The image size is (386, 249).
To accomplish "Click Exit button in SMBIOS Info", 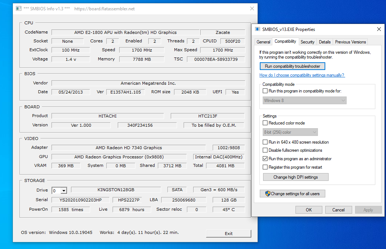I will (229, 234).
